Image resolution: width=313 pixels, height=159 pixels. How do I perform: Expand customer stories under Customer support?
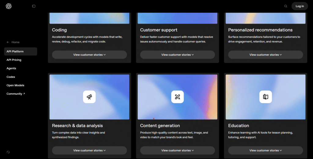(x=177, y=55)
